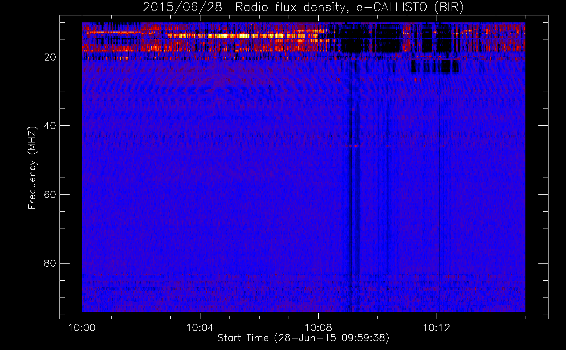The height and width of the screenshot is (350, 566).
Task: Click the '10:08' time tick label
Action: [x=318, y=328]
